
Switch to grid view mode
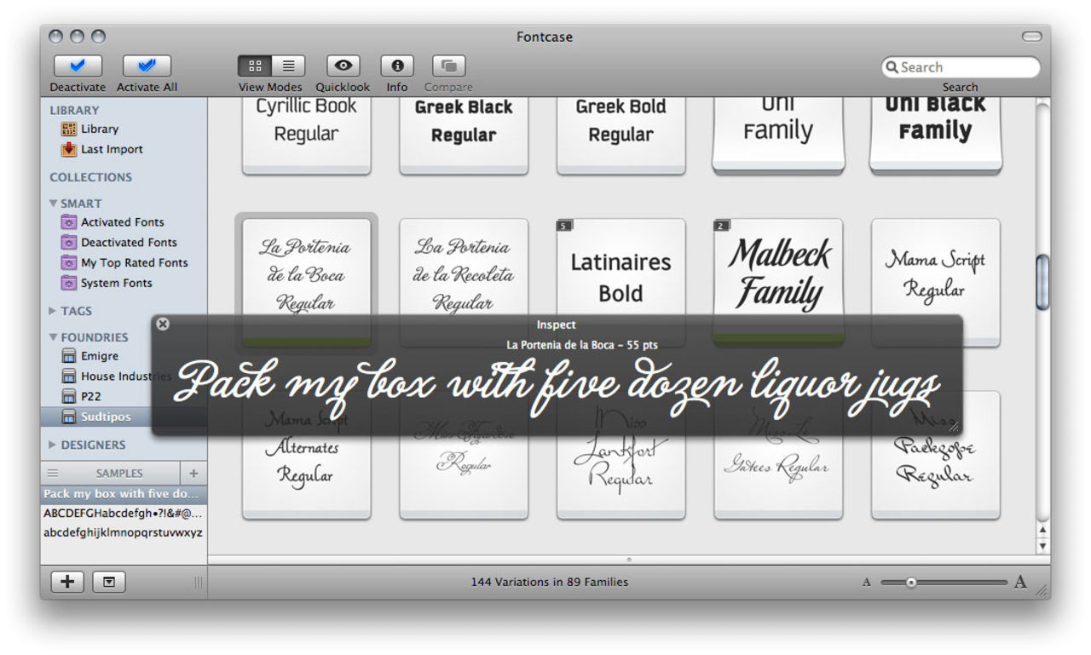[x=255, y=66]
